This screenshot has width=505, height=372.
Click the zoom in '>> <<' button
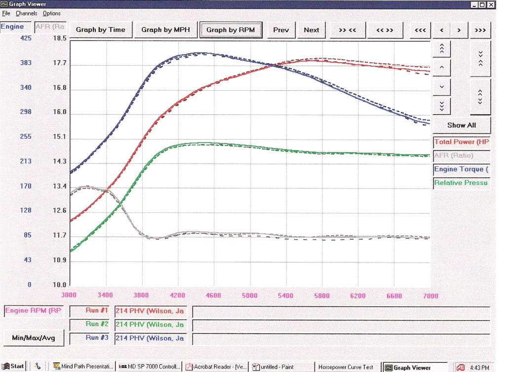click(x=348, y=30)
